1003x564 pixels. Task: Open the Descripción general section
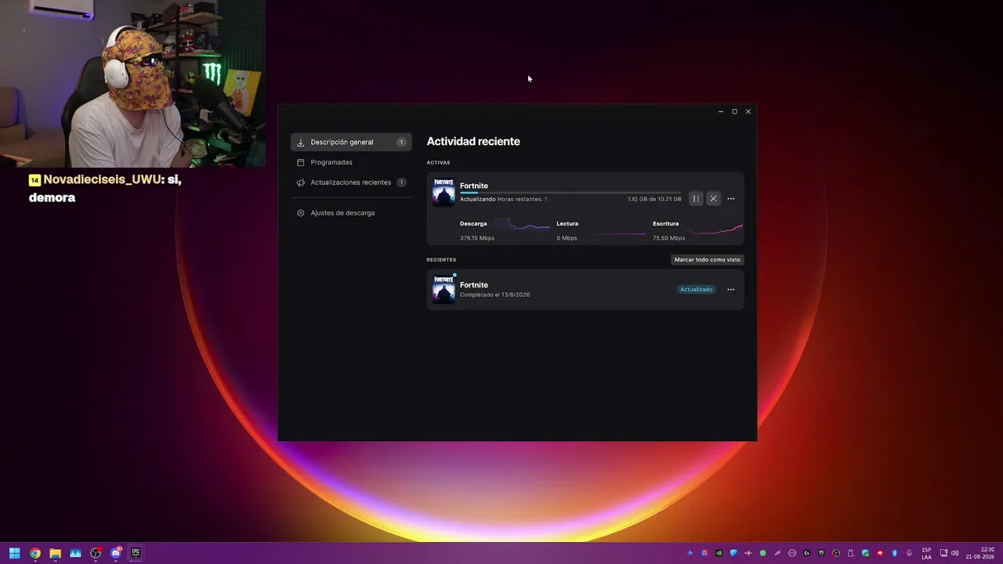(x=351, y=142)
